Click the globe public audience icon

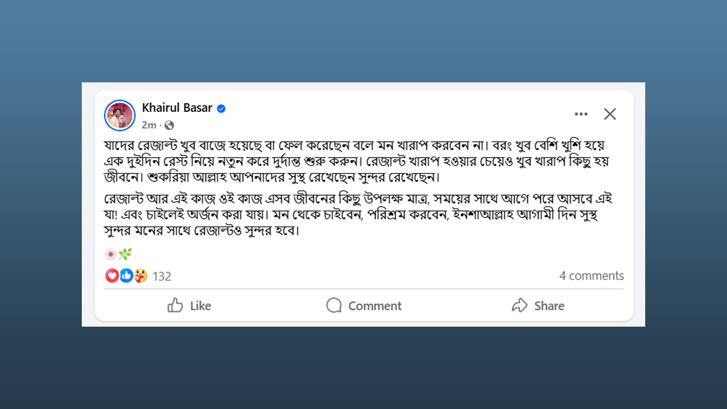pos(169,125)
